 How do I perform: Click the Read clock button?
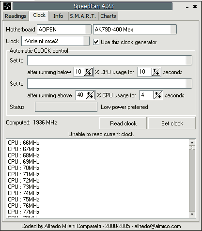point(123,123)
